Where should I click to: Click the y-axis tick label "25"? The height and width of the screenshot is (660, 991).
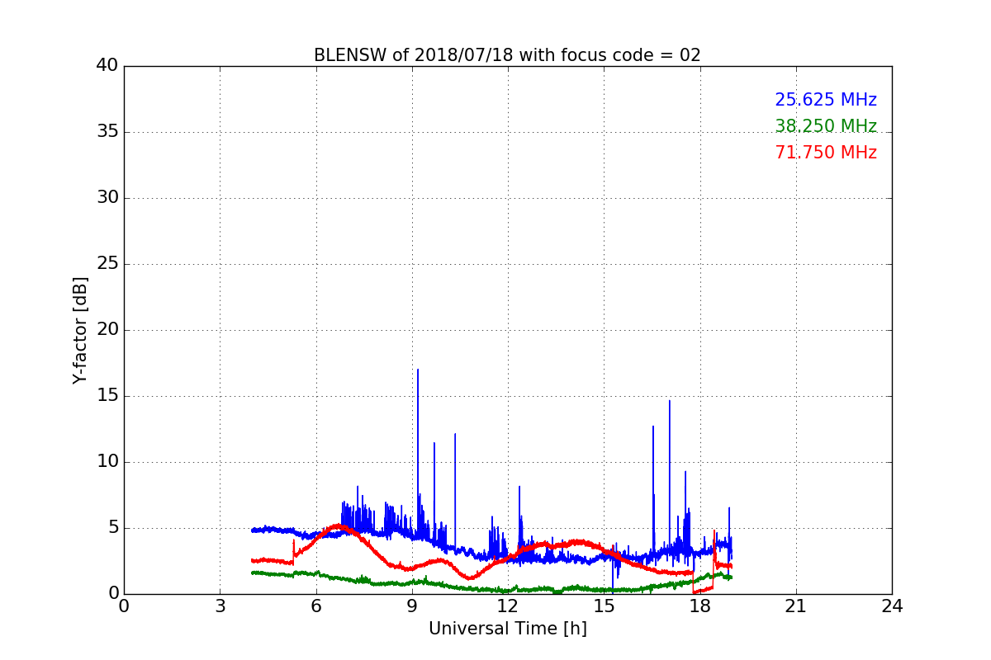pos(107,264)
